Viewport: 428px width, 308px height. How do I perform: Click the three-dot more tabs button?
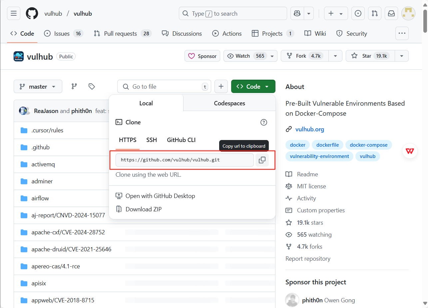[402, 33]
